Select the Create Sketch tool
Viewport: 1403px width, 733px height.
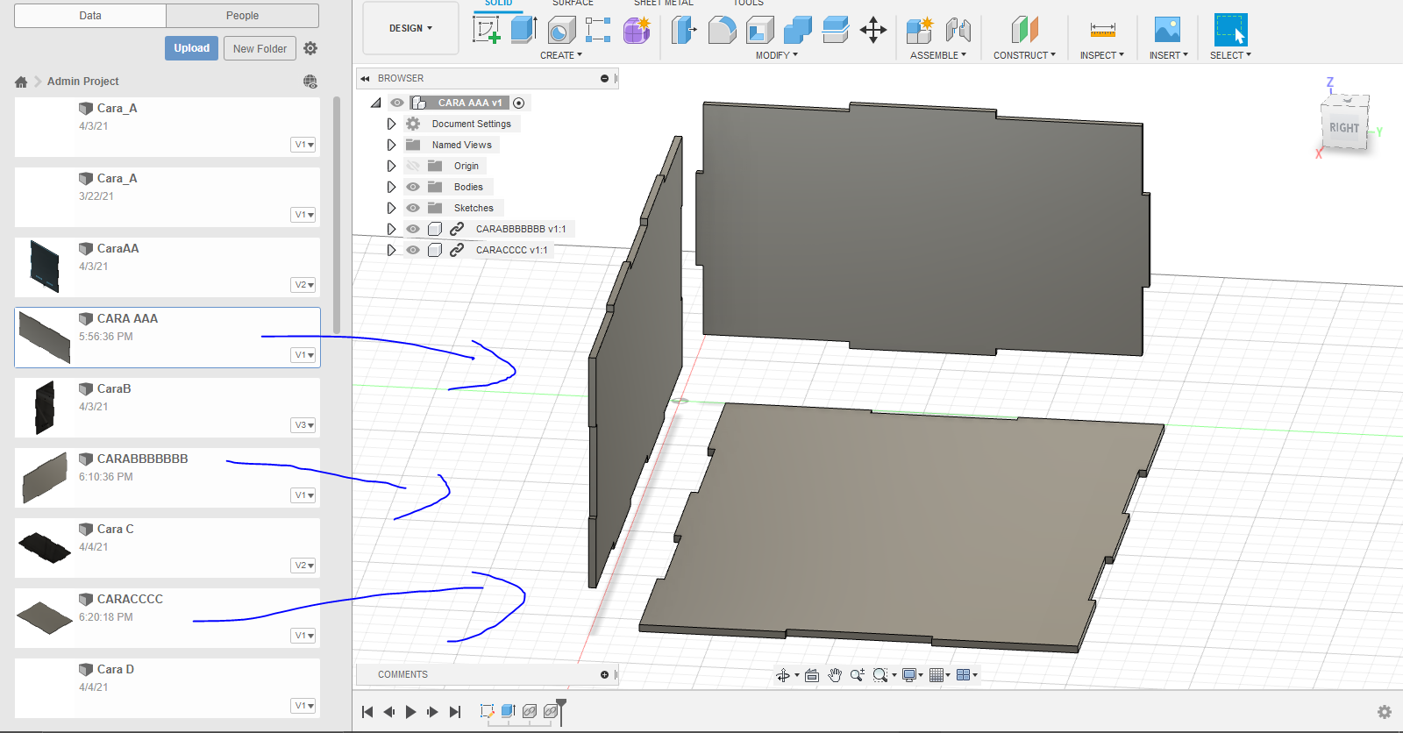(x=487, y=30)
